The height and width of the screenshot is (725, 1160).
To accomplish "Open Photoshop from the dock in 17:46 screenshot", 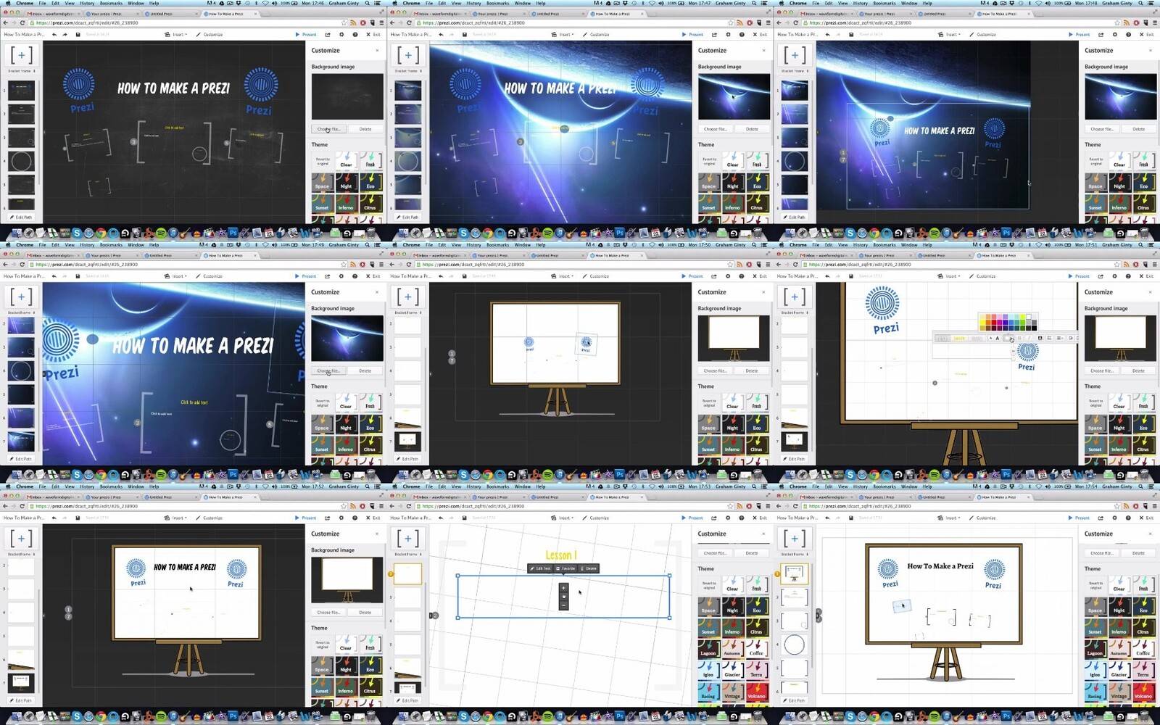I will tap(233, 233).
